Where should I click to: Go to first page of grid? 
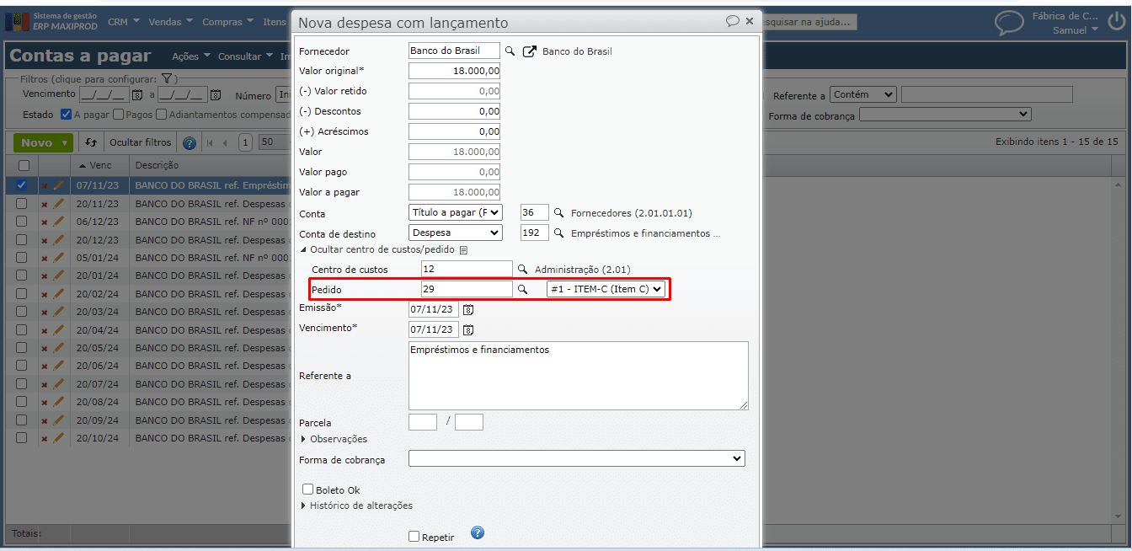211,143
